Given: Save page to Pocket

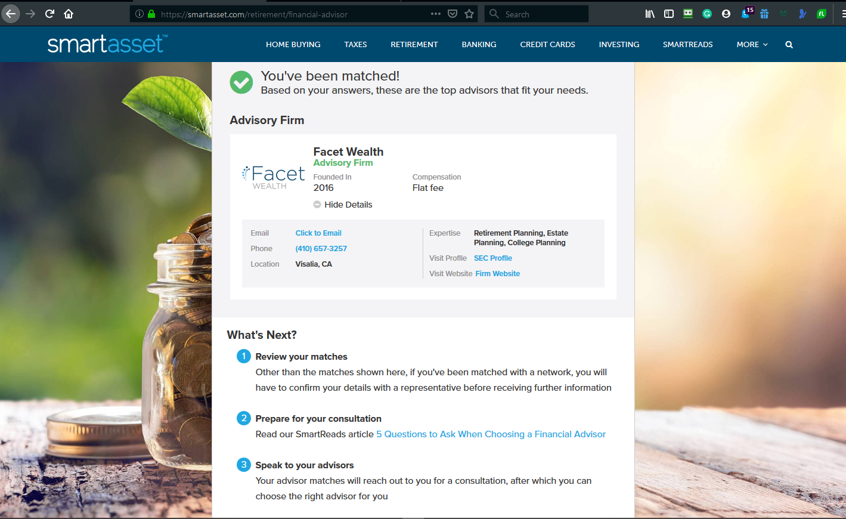Looking at the screenshot, I should tap(453, 14).
